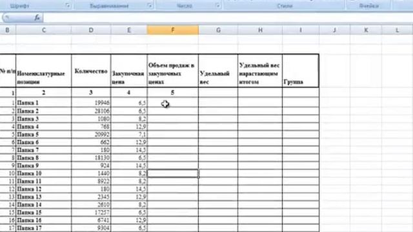Viewport: 413px width, 232px height.
Task: Select column E header
Action: tap(129, 30)
